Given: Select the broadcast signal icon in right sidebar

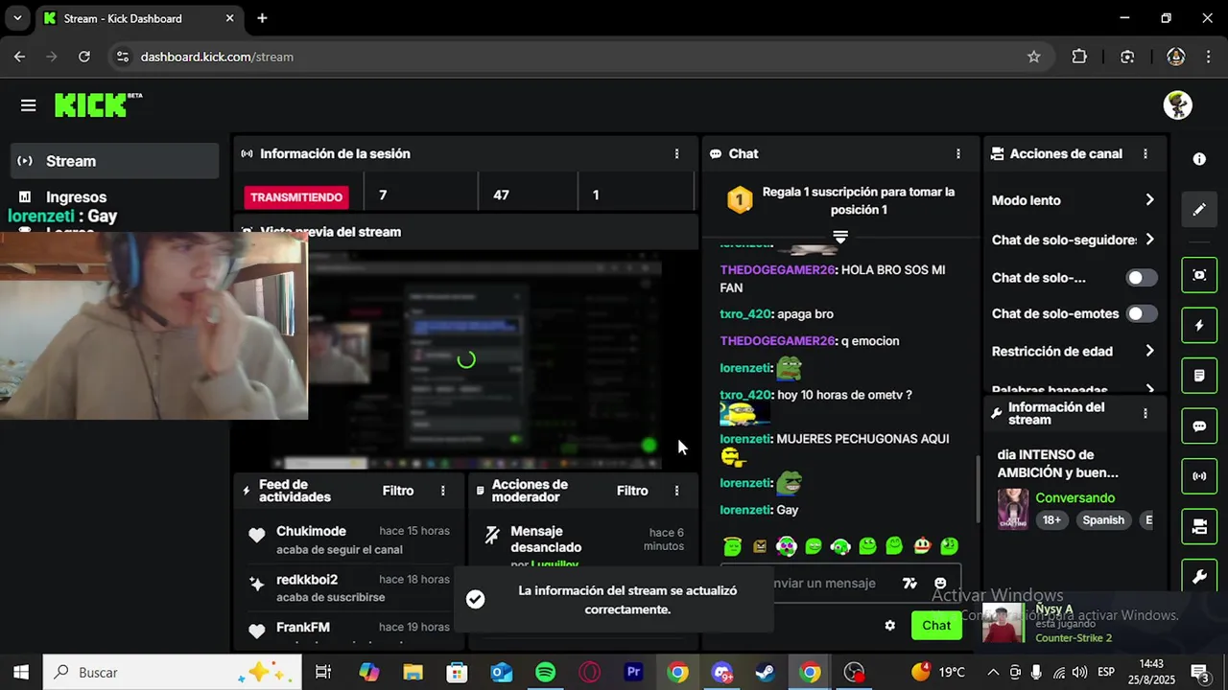Looking at the screenshot, I should (1199, 476).
